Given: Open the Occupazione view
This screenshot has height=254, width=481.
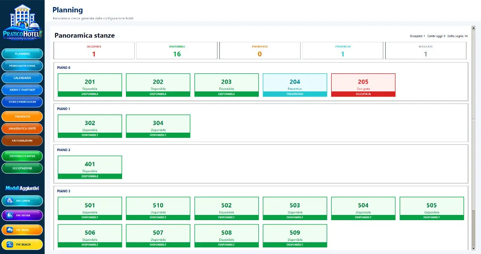Looking at the screenshot, I should click(x=22, y=168).
